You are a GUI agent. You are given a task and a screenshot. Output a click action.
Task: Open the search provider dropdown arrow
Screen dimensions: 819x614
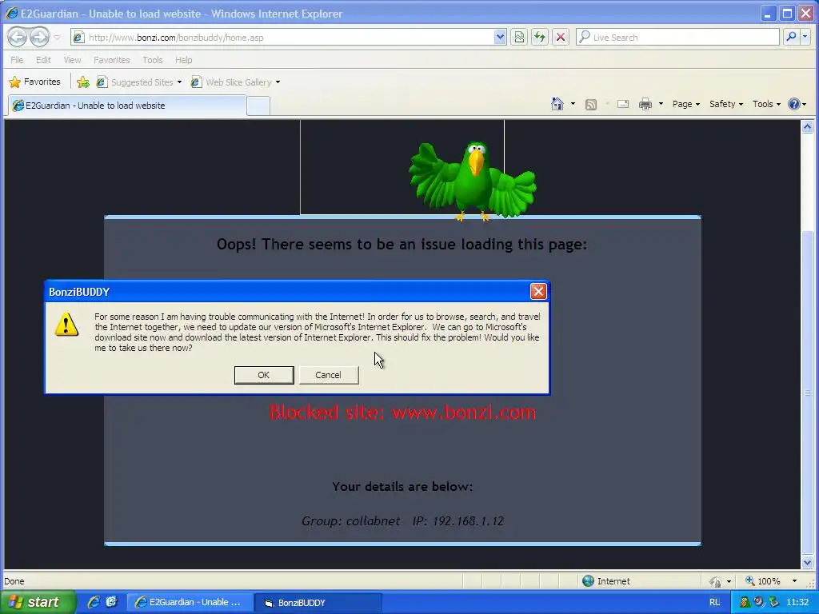pos(805,37)
